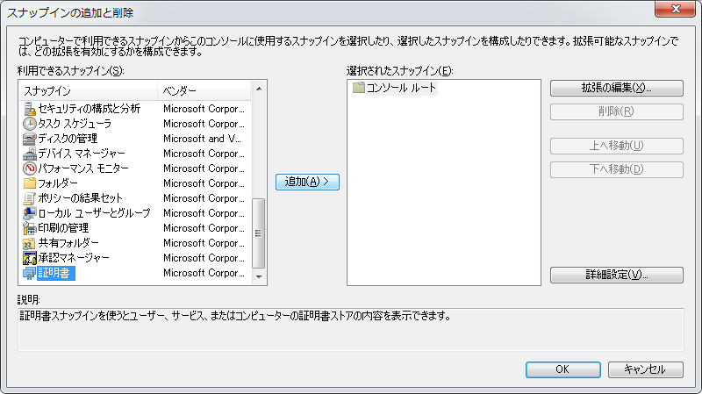Click the セキュリティの構成と分析 snap-in icon
Image resolution: width=702 pixels, height=394 pixels.
(29, 109)
